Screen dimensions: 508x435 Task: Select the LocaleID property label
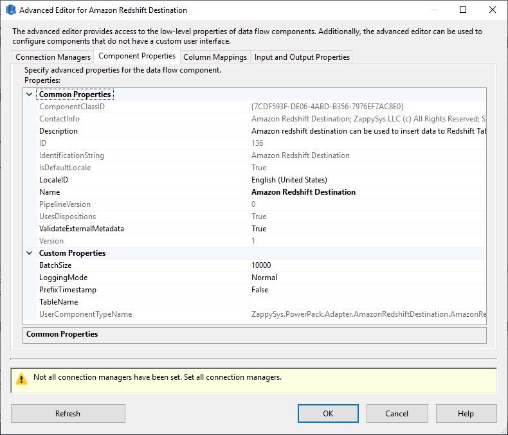tap(53, 180)
